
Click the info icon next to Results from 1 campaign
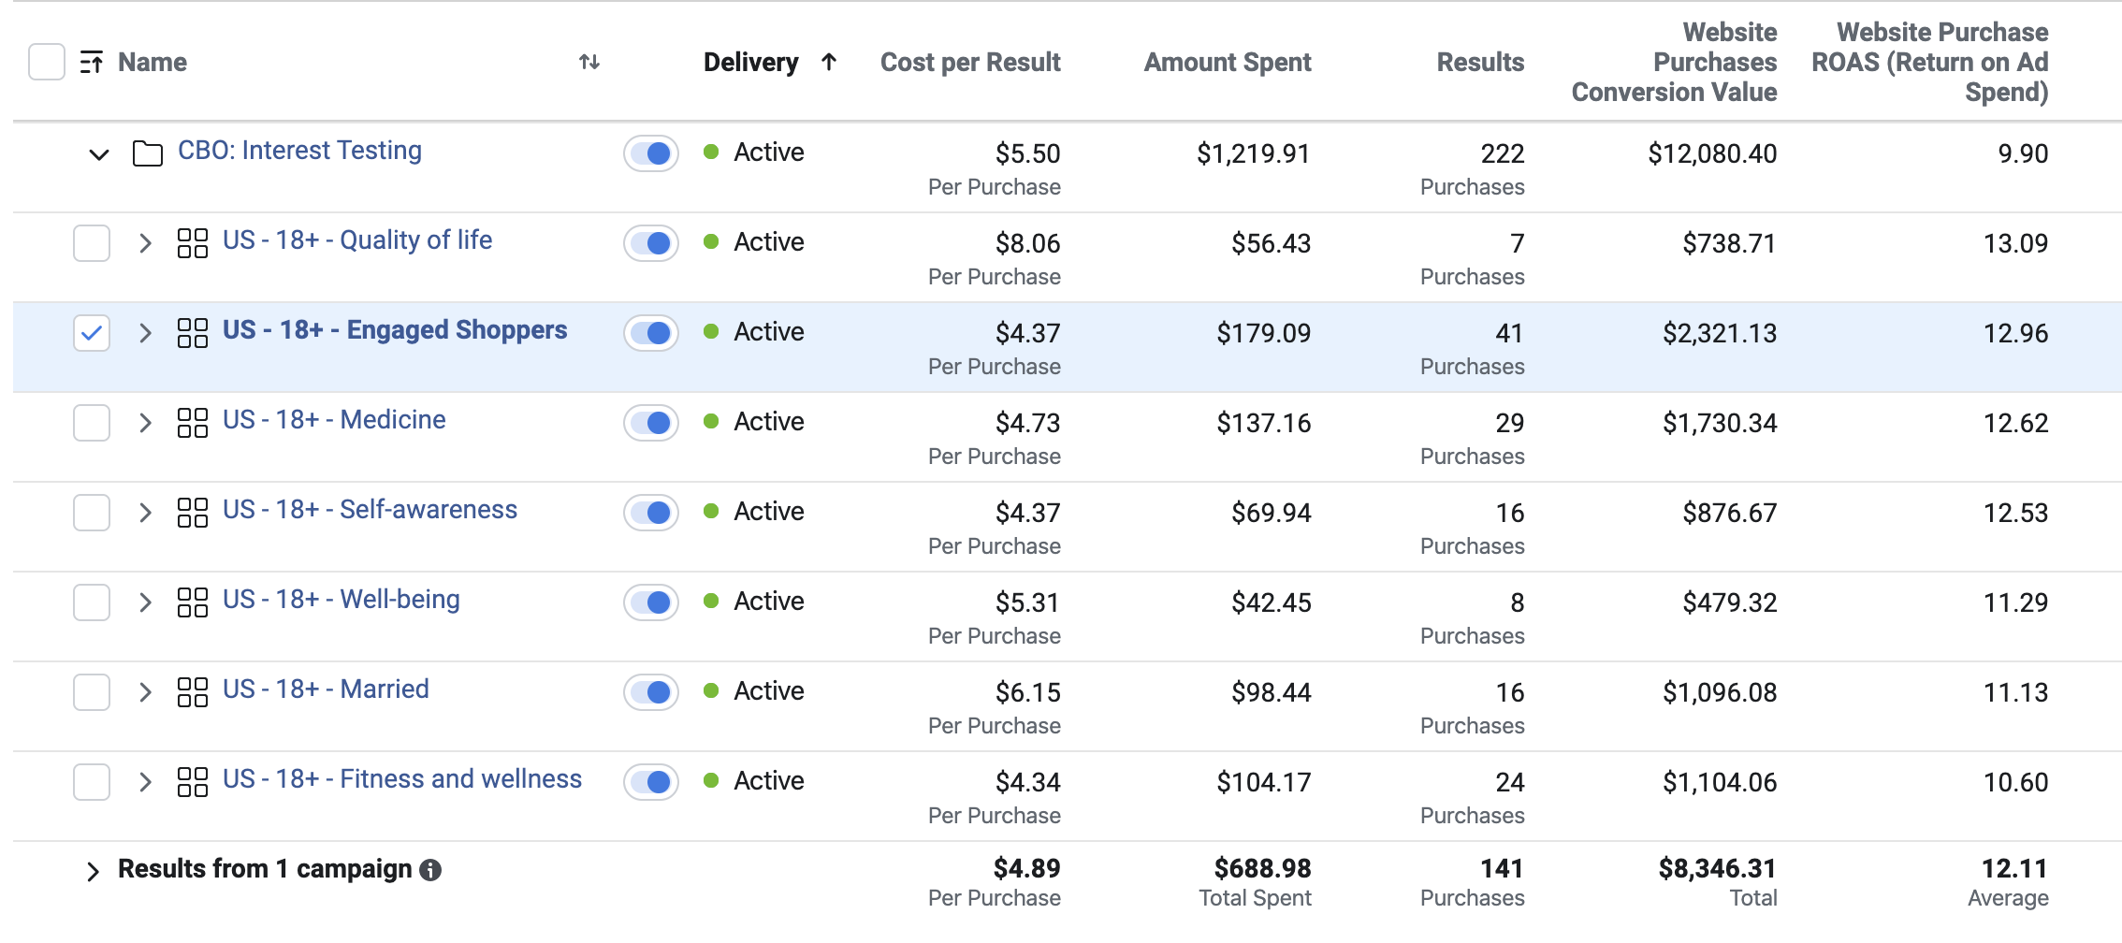(431, 870)
